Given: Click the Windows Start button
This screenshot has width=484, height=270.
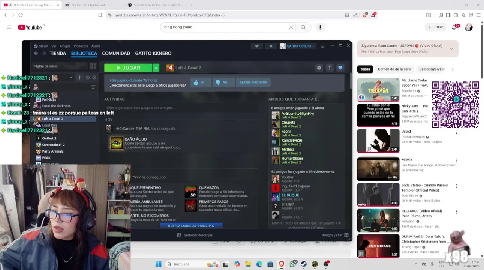Looking at the screenshot, I should [158, 264].
